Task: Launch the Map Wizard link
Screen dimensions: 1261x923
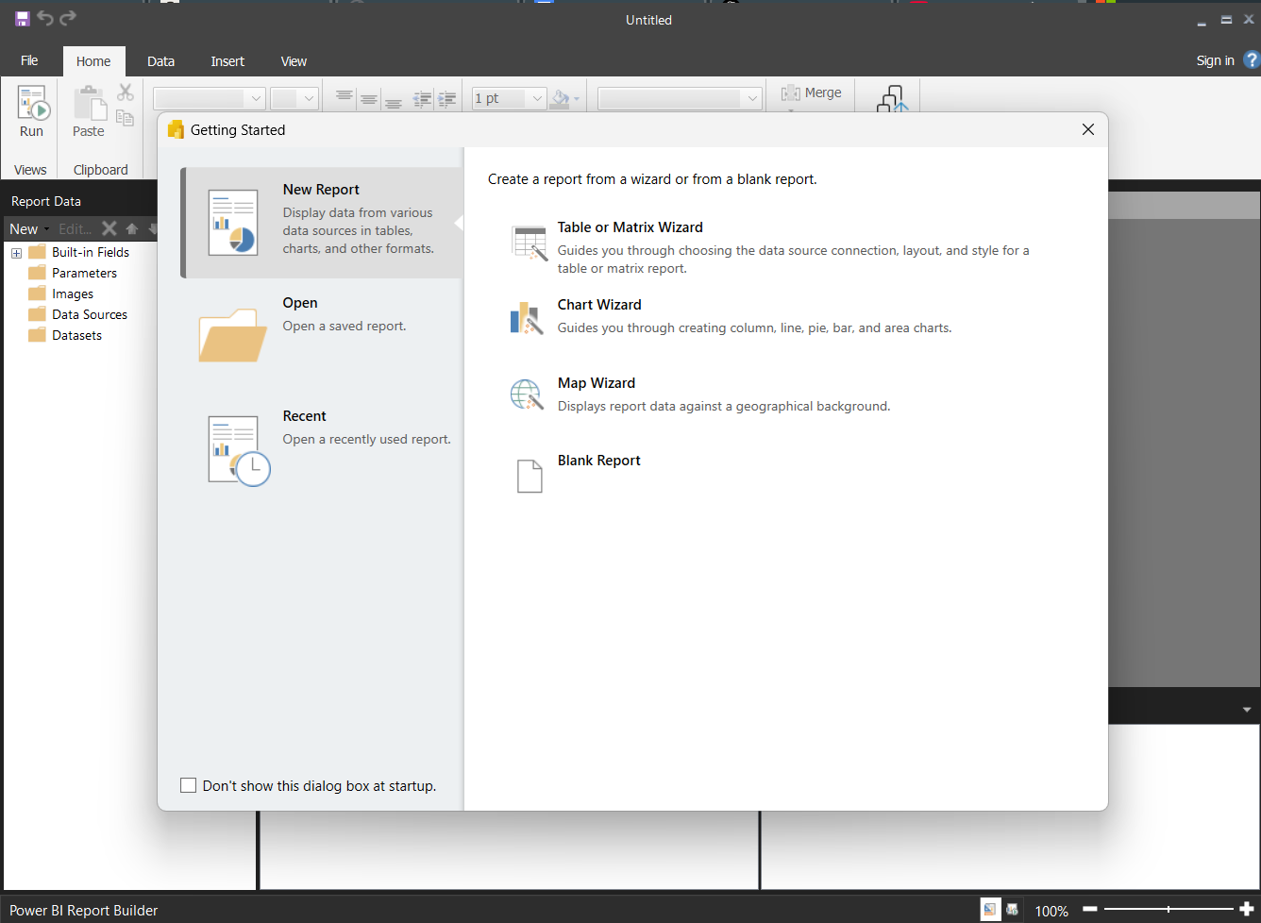Action: pos(597,383)
